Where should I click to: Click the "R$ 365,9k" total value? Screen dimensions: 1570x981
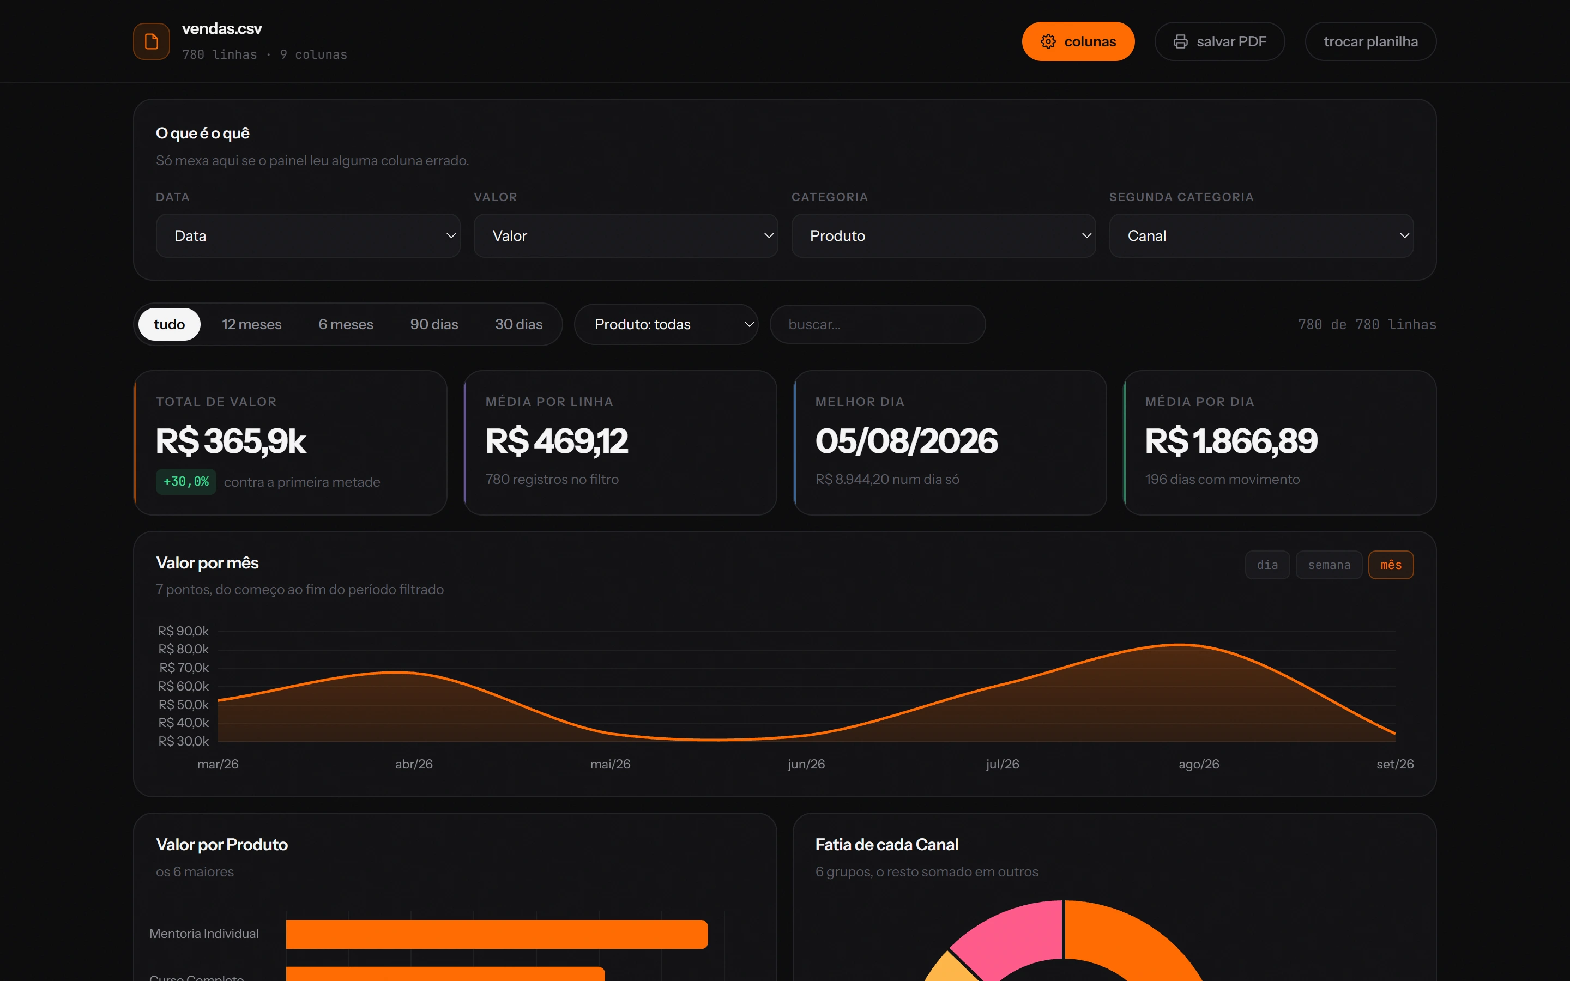(x=231, y=441)
